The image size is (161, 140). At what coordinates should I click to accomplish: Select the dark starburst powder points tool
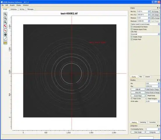(x=5, y=34)
